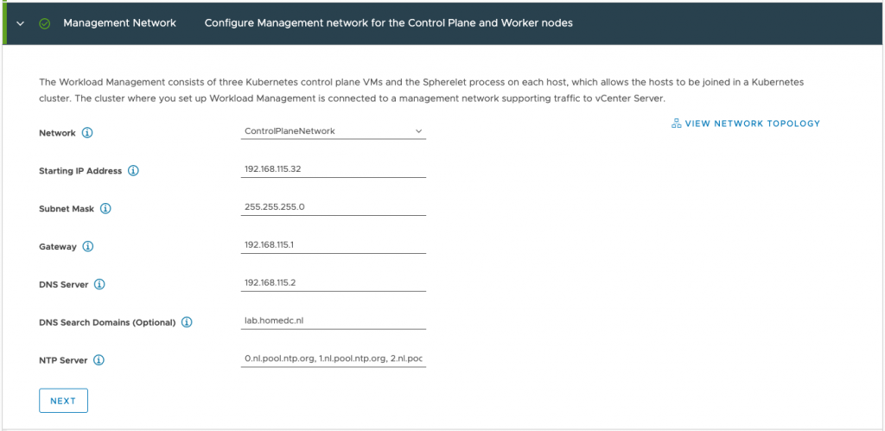This screenshot has height=431, width=885.
Task: Focus the Gateway input field
Action: coord(334,245)
